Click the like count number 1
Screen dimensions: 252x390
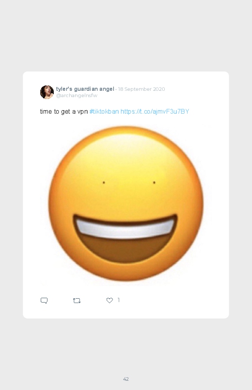pos(118,300)
